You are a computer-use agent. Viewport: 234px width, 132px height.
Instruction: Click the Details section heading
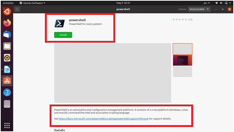click(59, 130)
